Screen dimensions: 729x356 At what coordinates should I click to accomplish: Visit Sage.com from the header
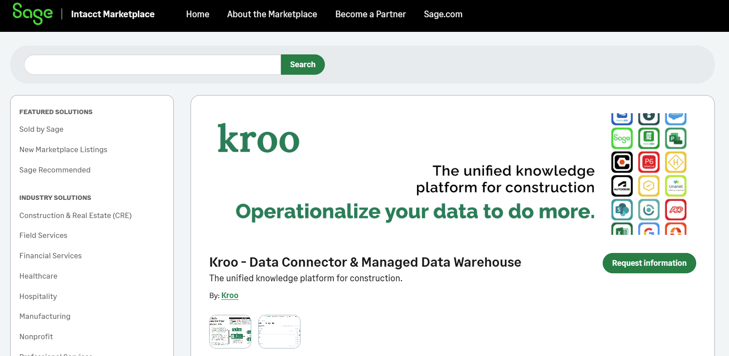click(x=443, y=14)
